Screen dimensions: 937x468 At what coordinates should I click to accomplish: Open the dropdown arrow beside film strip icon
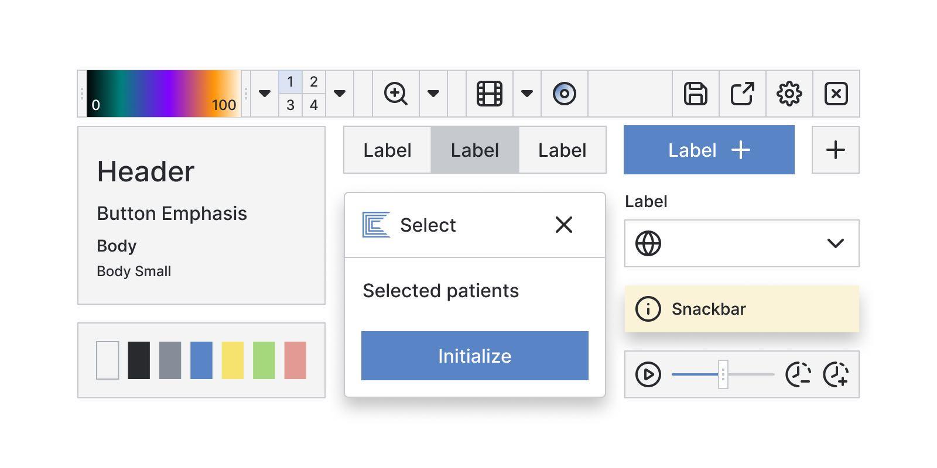coord(527,94)
